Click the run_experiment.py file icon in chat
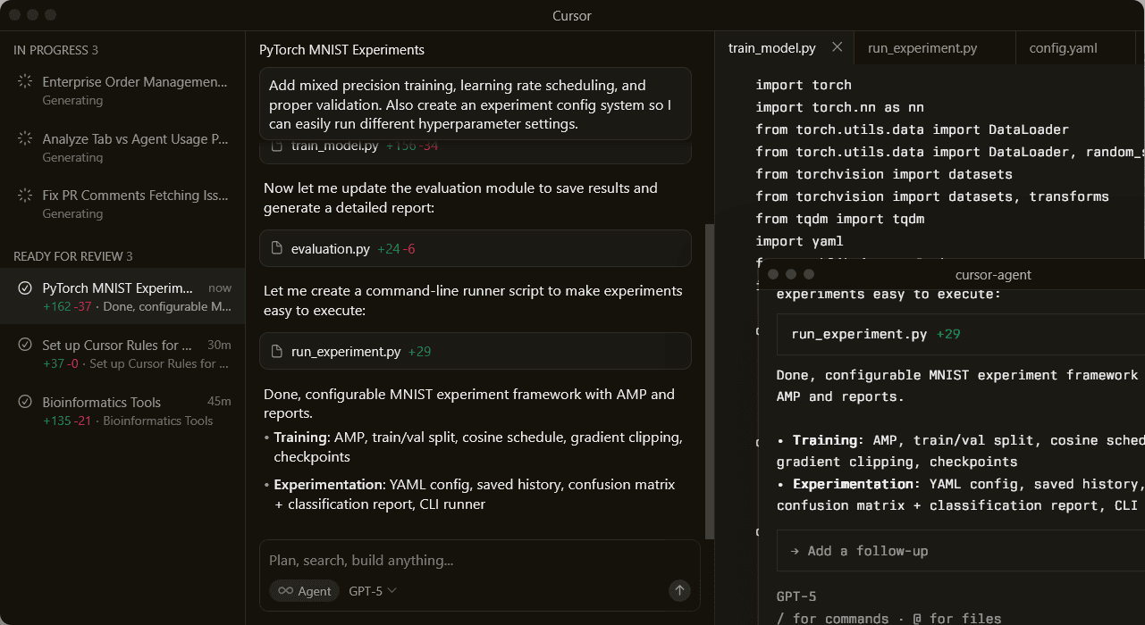The width and height of the screenshot is (1145, 625). [x=276, y=352]
